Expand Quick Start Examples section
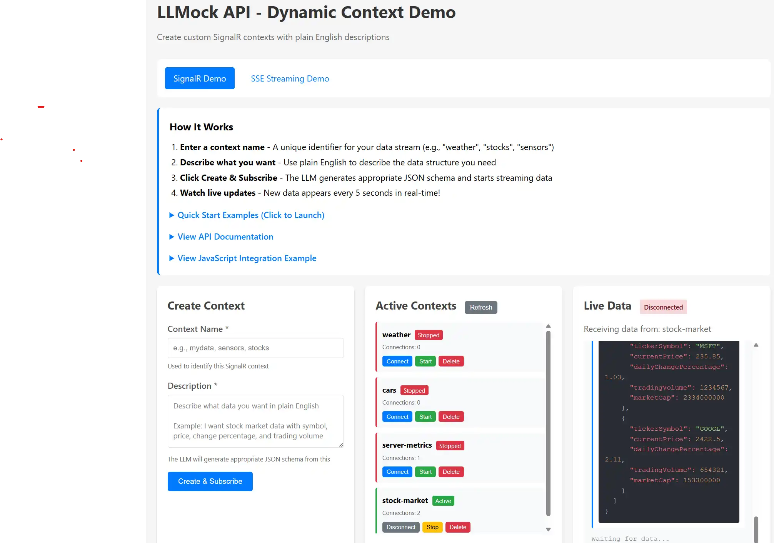 (251, 215)
